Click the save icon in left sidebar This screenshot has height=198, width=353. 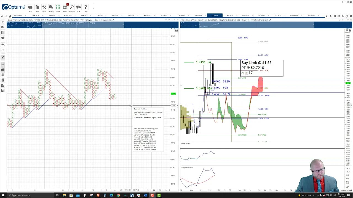(x=3, y=32)
